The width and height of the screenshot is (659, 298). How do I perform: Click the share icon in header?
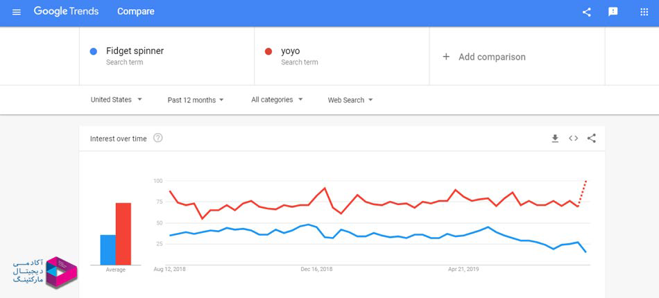pos(587,12)
